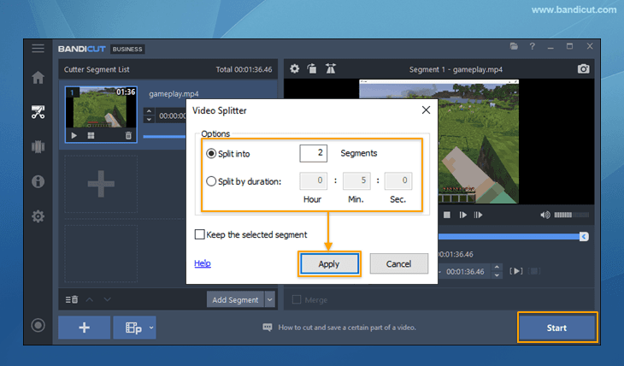Click Apply in the Video Splitter dialog
The height and width of the screenshot is (366, 624).
pyautogui.click(x=329, y=263)
